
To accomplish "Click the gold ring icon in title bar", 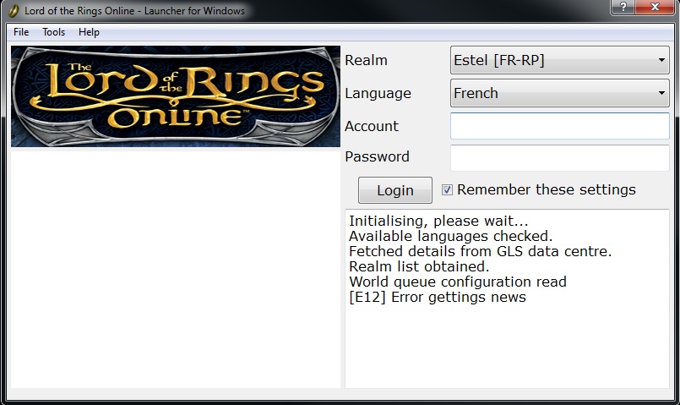I will click(x=14, y=10).
